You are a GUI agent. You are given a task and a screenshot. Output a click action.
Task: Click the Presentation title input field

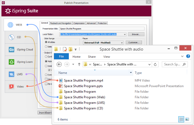click(x=102, y=29)
